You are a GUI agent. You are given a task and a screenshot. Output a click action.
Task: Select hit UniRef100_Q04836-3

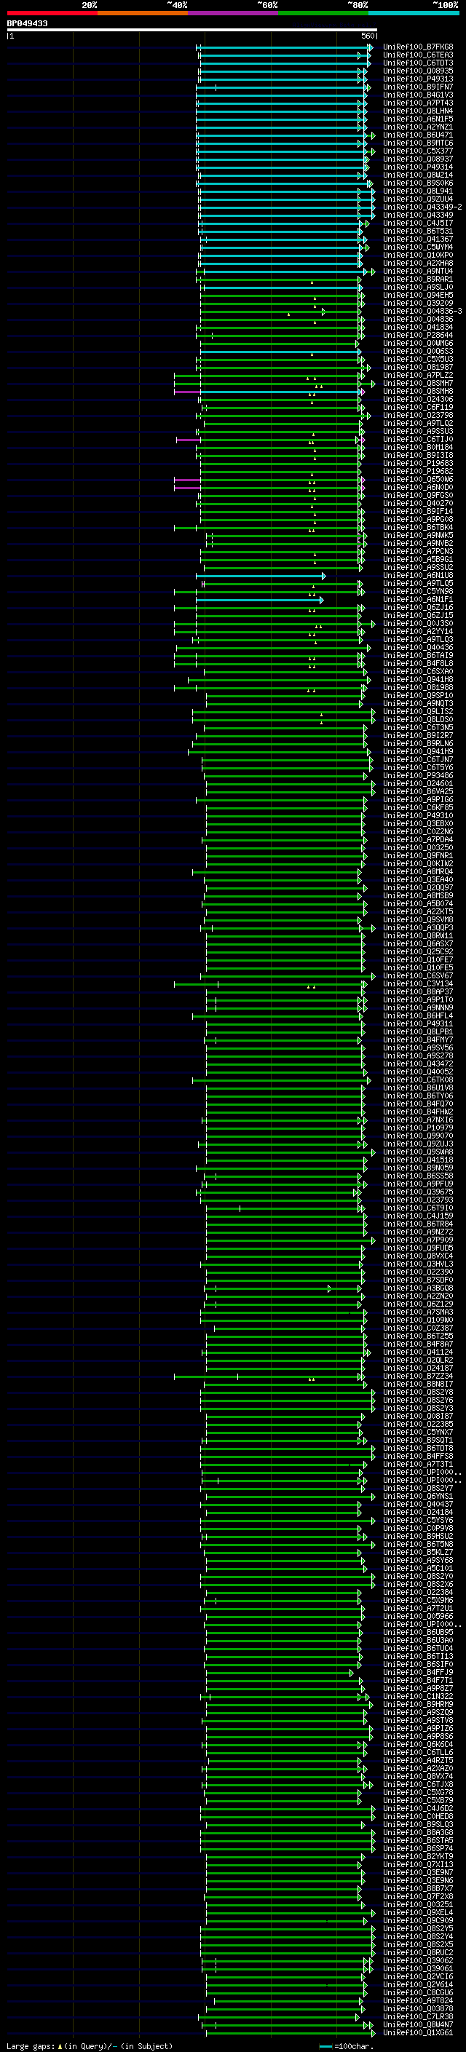422,312
